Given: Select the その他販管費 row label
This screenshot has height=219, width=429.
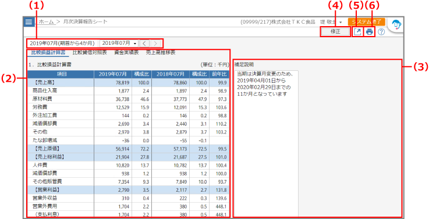Looking at the screenshot, I should pyautogui.click(x=47, y=182).
